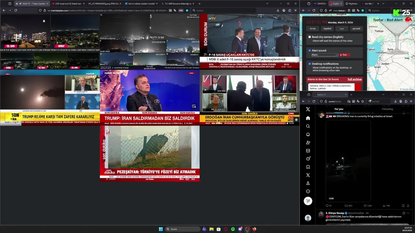Switch Tzofar language to русский
The height and width of the screenshot is (233, 415).
(x=356, y=28)
